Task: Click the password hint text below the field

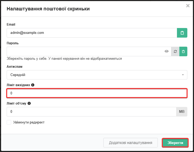Action: point(64,59)
